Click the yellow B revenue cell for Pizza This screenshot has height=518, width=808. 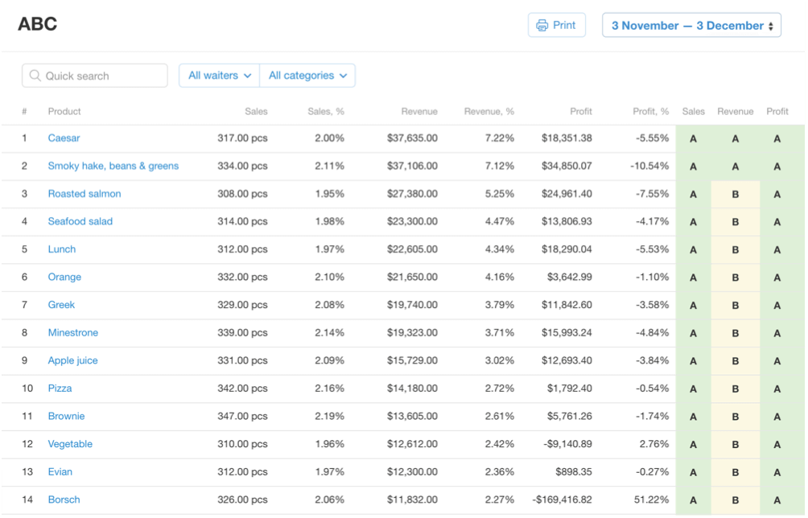click(735, 388)
